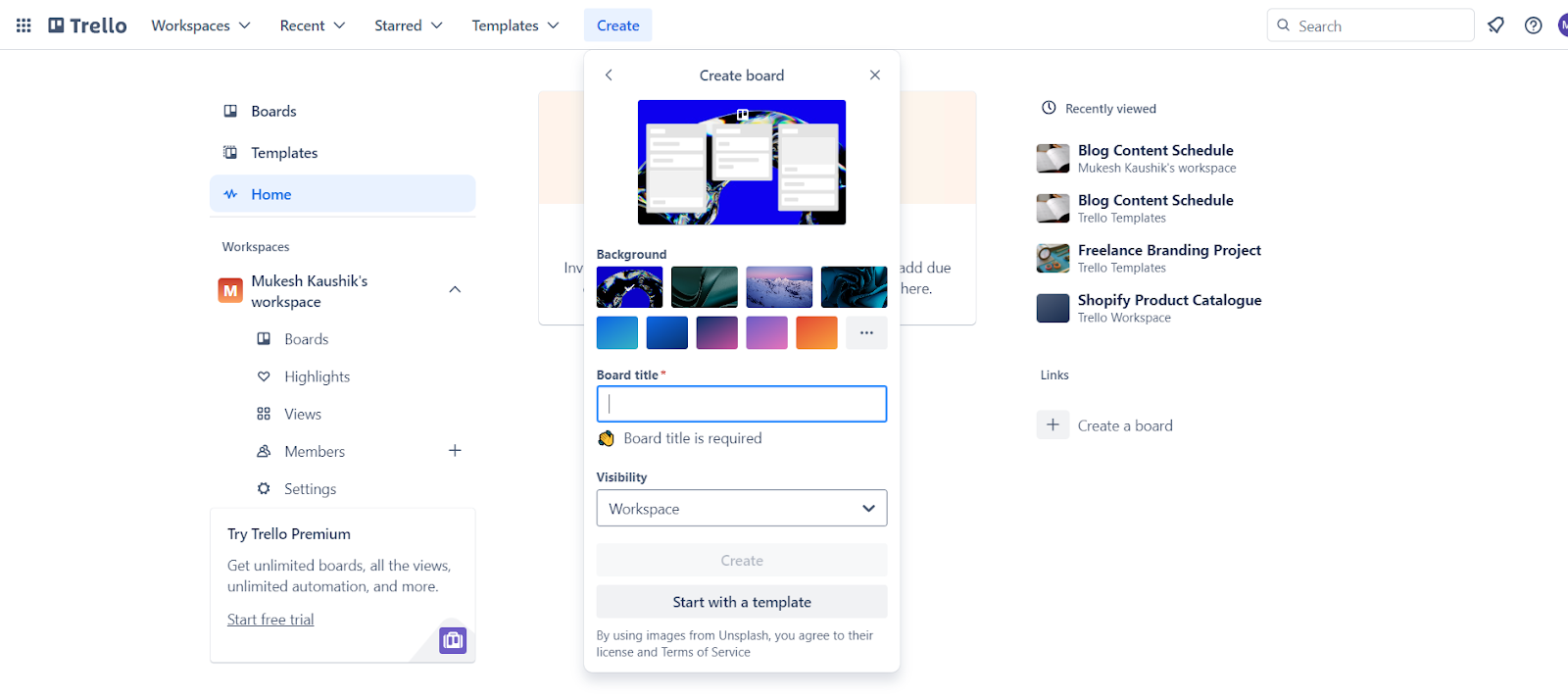This screenshot has width=1568, height=698.
Task: Click the plus icon next to Members
Action: point(455,451)
